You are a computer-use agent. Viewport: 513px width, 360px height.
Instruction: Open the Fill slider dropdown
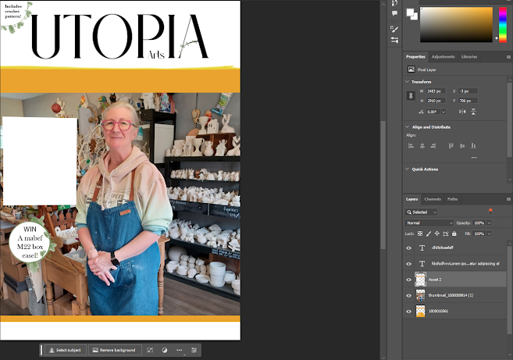coord(489,233)
